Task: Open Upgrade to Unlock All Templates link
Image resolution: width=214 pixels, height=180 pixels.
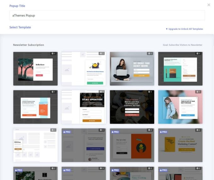Action: [184, 29]
